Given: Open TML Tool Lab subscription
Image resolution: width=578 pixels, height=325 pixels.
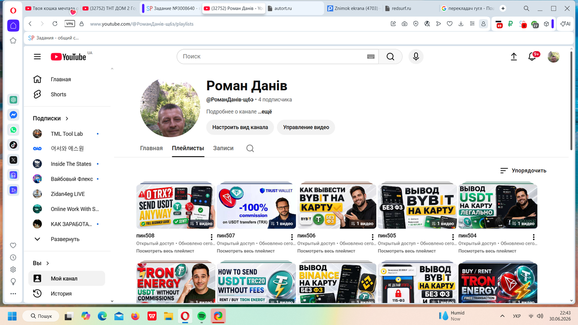Looking at the screenshot, I should [66, 134].
